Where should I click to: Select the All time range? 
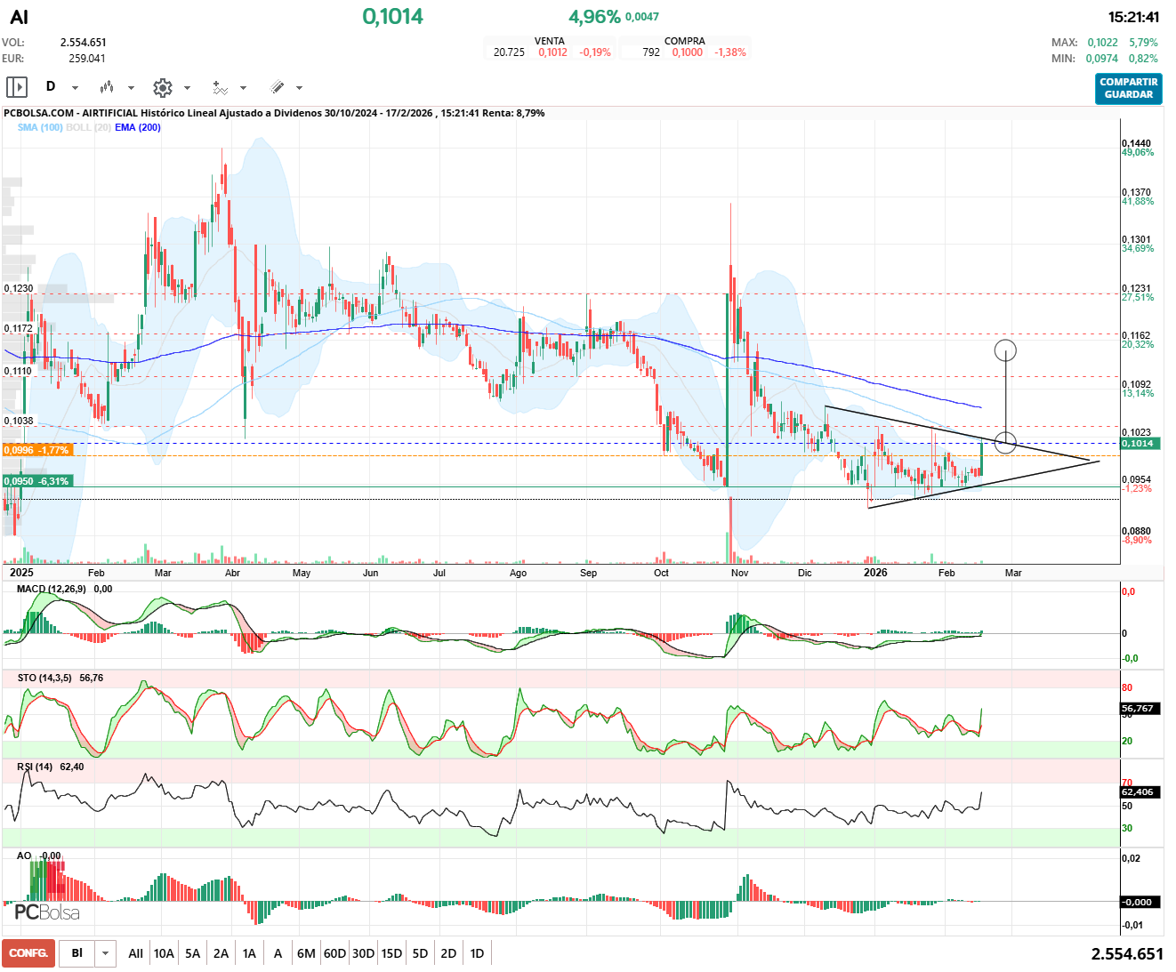[x=135, y=953]
